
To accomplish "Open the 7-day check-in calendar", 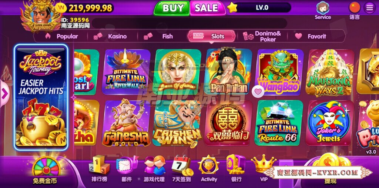I will [182, 166].
